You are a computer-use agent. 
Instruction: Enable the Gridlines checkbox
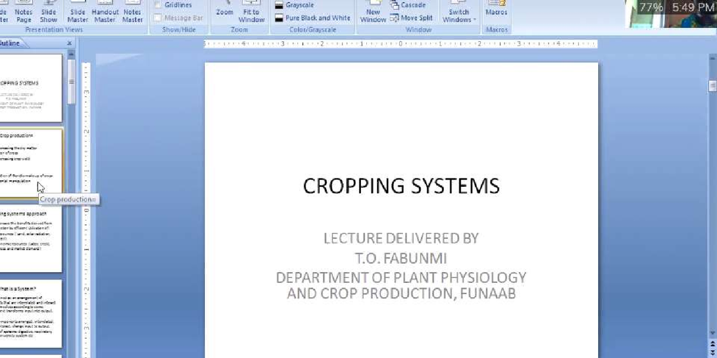click(158, 4)
